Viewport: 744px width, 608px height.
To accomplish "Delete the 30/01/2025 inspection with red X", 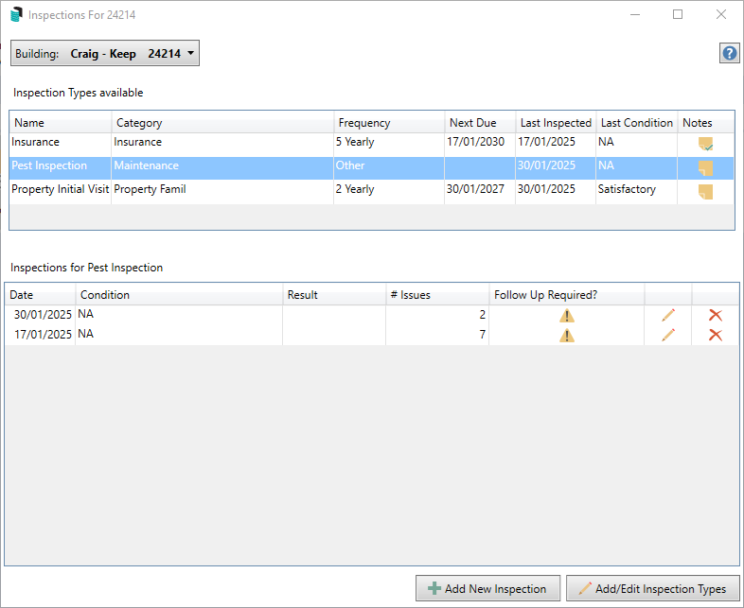I will [x=715, y=315].
